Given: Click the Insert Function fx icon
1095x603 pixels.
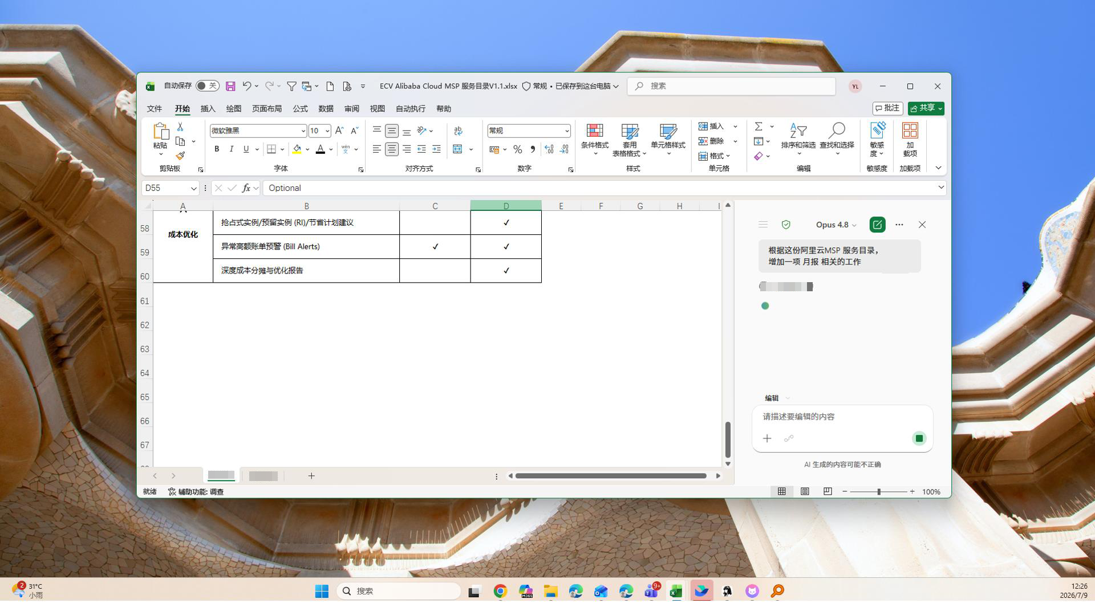Looking at the screenshot, I should [246, 188].
